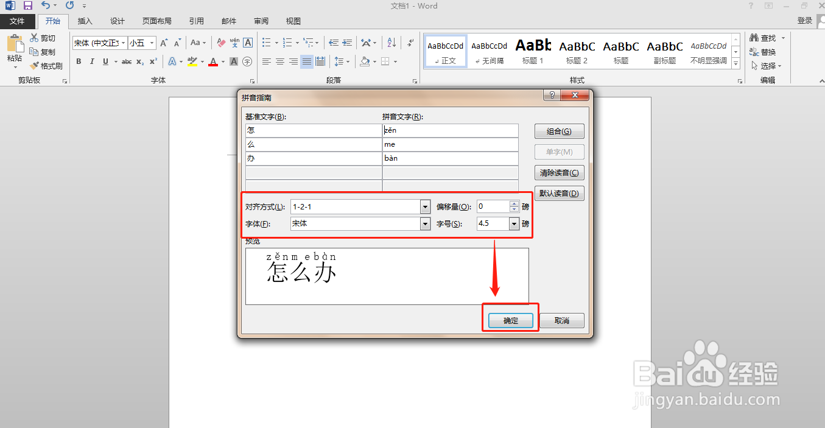The width and height of the screenshot is (825, 428).
Task: Open the Phonetic Guide (拼音指南) icon
Action: pyautogui.click(x=234, y=43)
